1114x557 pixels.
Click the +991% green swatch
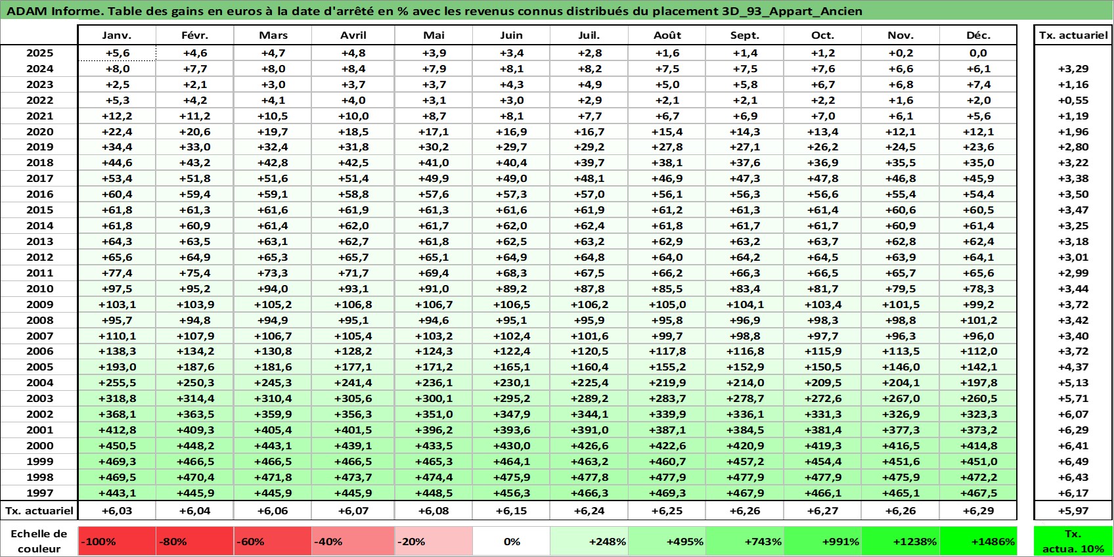coord(823,541)
